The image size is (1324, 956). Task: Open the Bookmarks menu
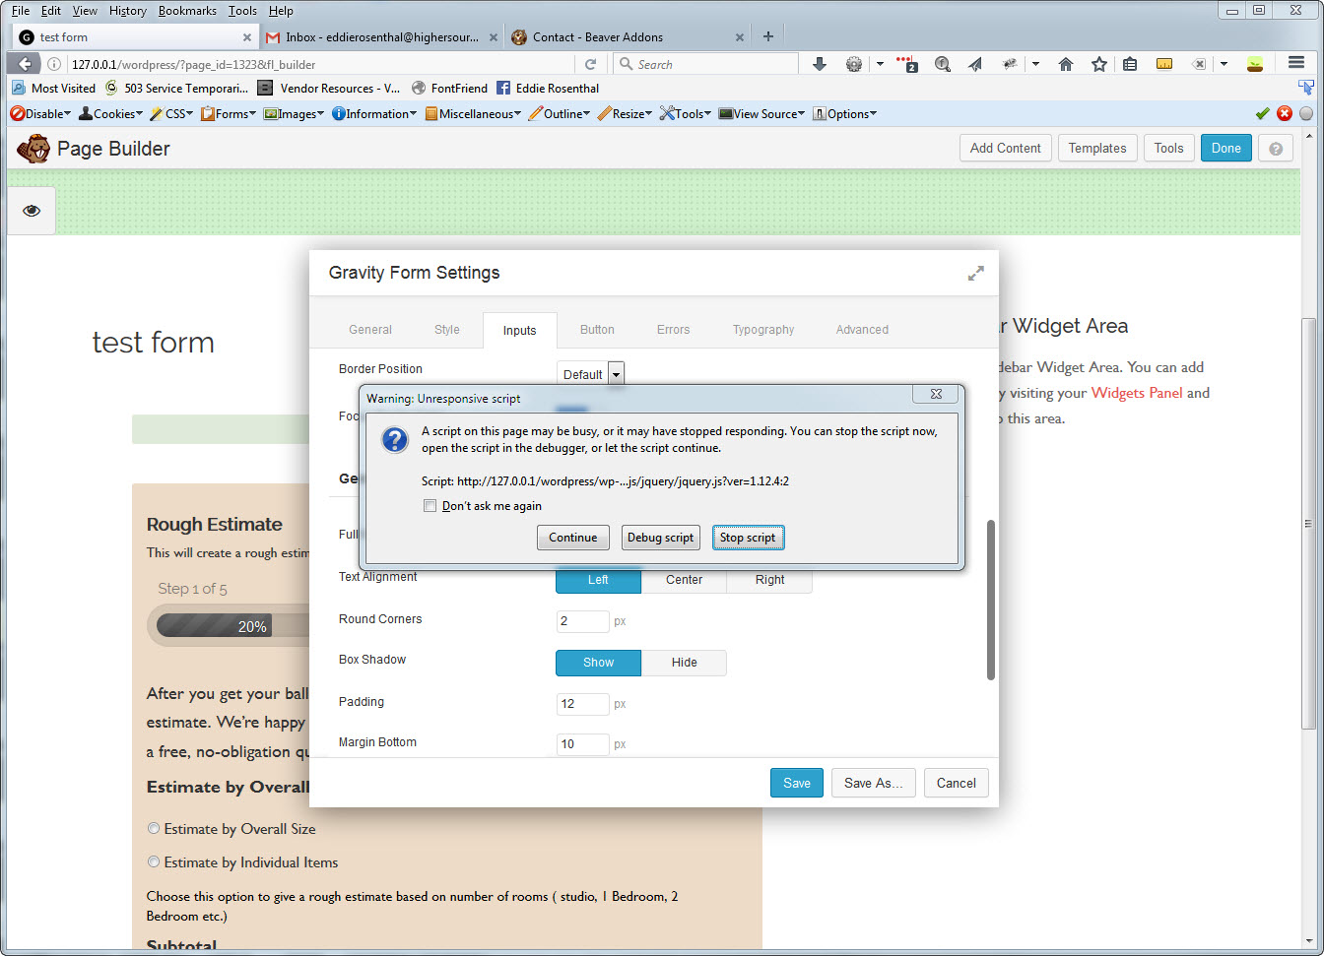187,11
